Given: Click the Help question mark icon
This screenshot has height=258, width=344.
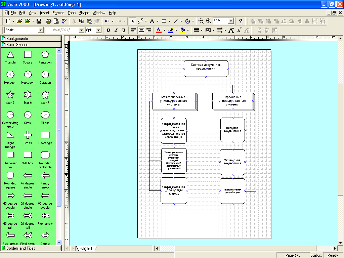Looking at the screenshot, I should click(x=241, y=21).
